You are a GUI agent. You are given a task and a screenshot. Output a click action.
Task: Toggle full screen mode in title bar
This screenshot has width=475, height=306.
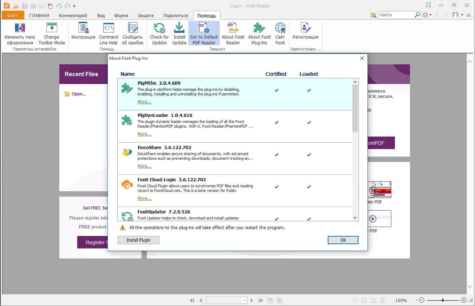pyautogui.click(x=428, y=5)
